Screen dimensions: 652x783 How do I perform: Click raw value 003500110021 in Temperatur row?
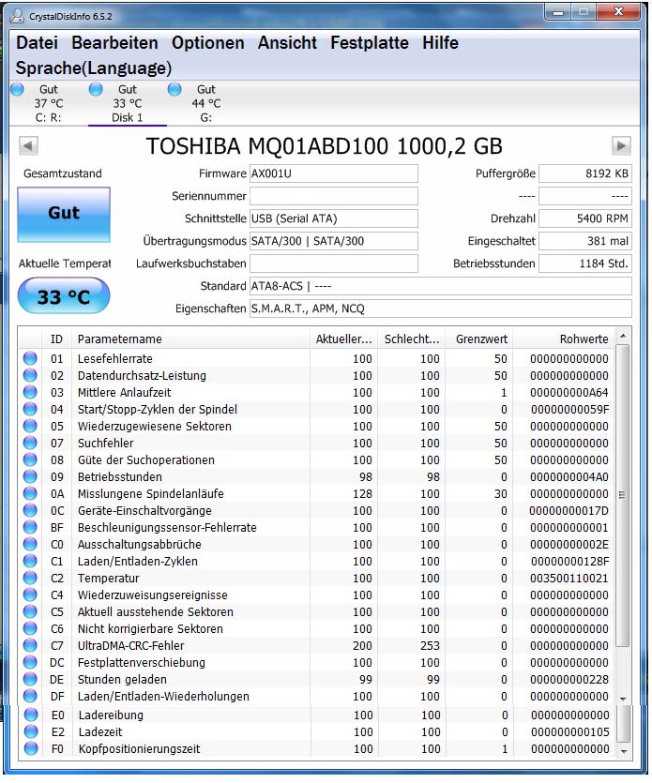569,579
